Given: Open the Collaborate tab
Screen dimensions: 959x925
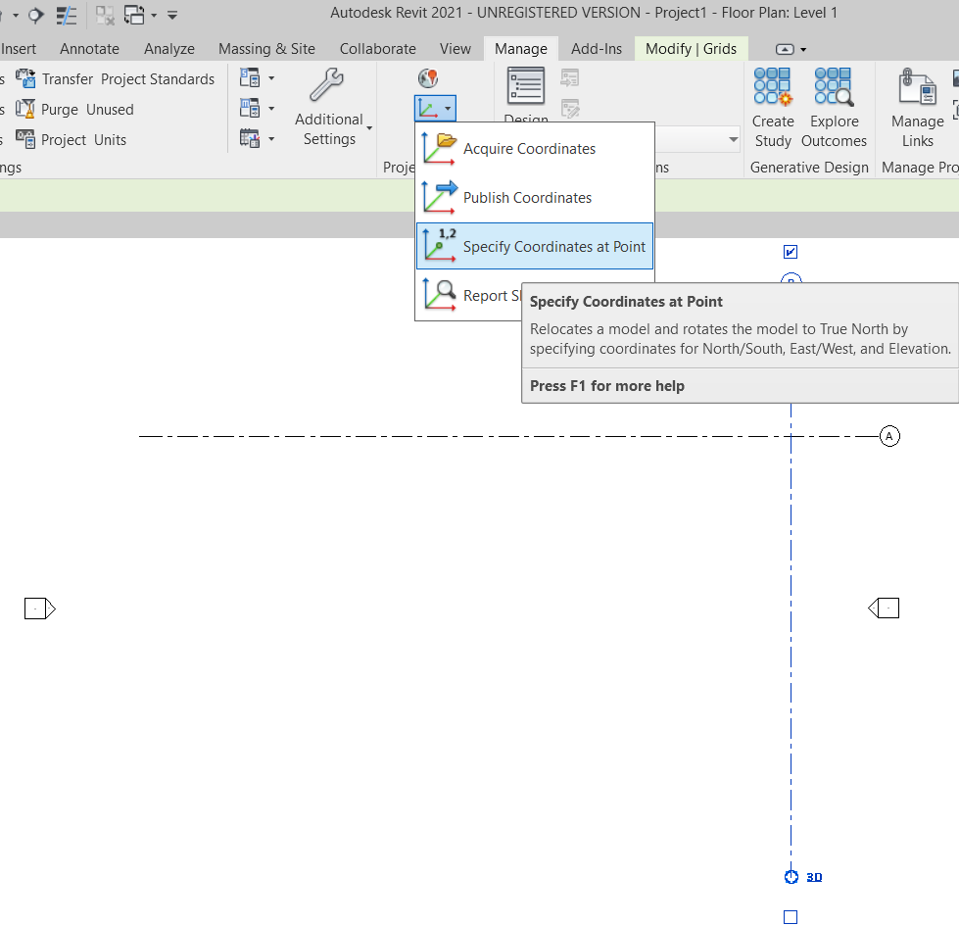Looking at the screenshot, I should click(x=378, y=49).
